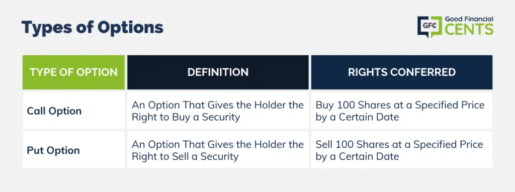
Task: Click the word Options in the title
Action: point(130,29)
